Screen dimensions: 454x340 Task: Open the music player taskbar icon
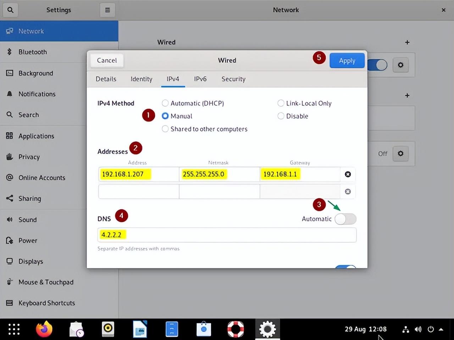click(108, 329)
